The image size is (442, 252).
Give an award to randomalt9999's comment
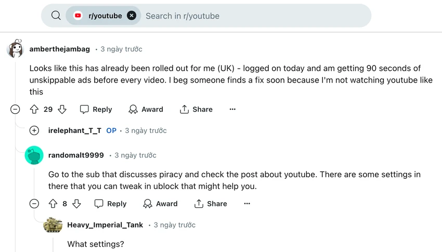(160, 204)
